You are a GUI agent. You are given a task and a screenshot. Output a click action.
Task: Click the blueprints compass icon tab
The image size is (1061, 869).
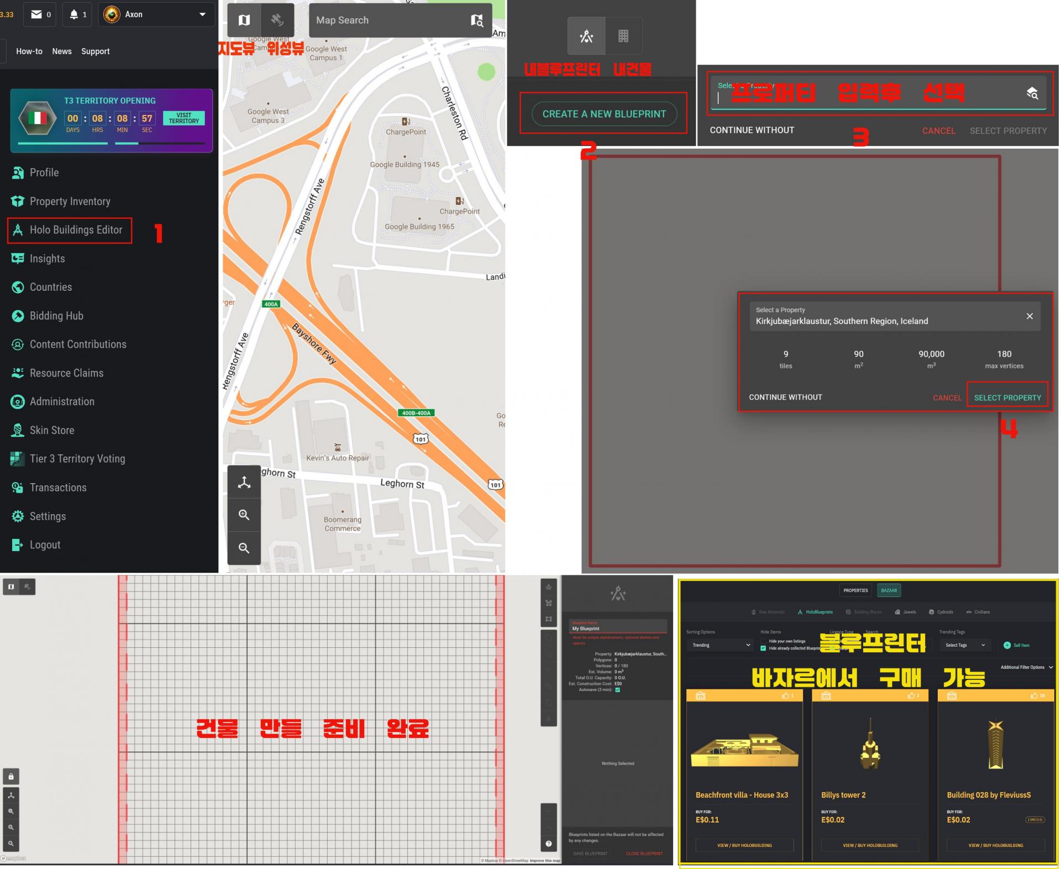pyautogui.click(x=586, y=36)
